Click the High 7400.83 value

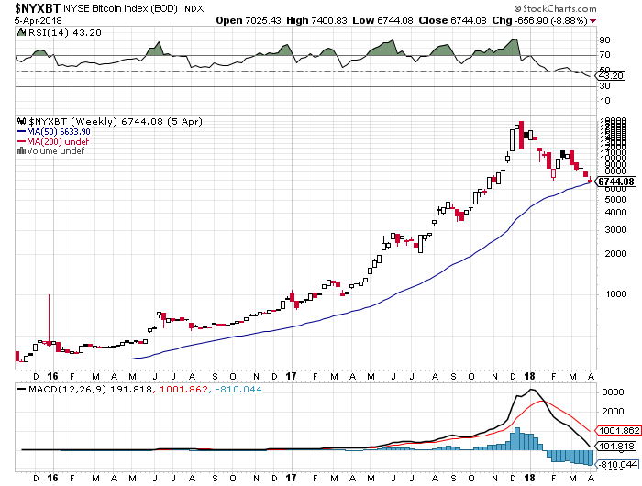click(317, 20)
